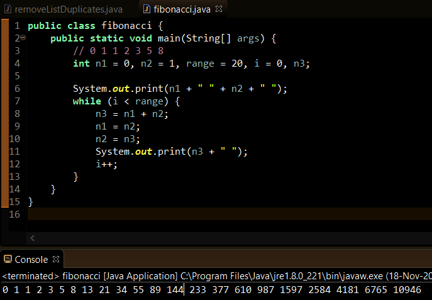Click the '<terminated>' console status text
Viewport: 432px width, 300px height.
[x=30, y=276]
